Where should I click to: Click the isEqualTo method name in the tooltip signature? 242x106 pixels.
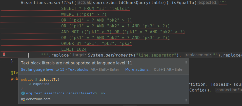pyautogui.click(x=49, y=79)
